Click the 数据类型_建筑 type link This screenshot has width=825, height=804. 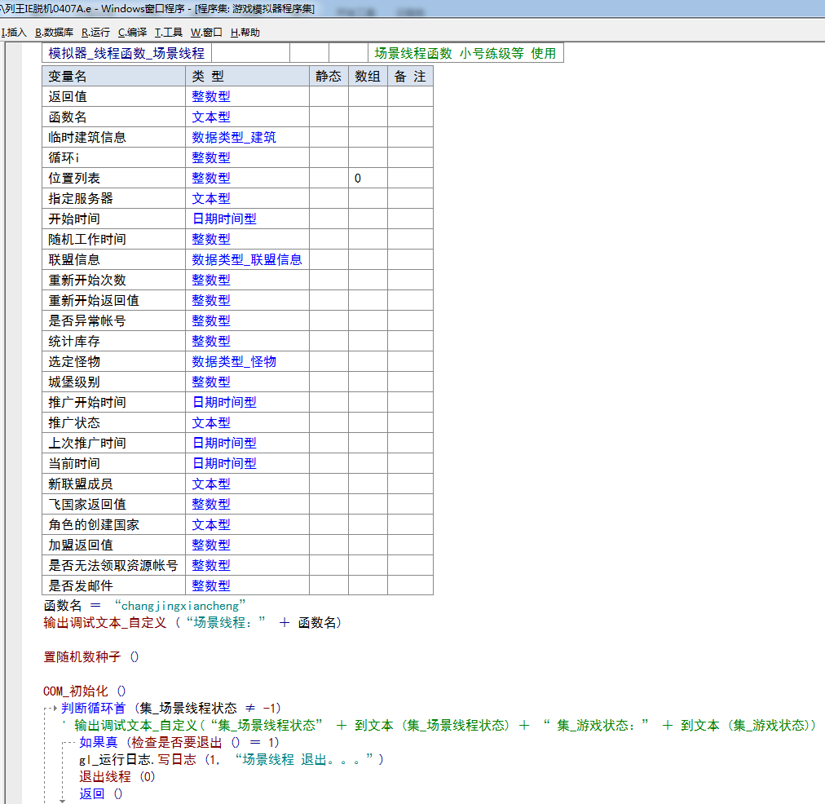pos(234,137)
